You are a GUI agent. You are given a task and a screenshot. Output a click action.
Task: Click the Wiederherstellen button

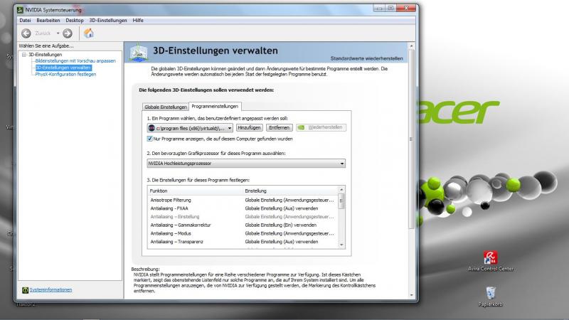coord(321,128)
